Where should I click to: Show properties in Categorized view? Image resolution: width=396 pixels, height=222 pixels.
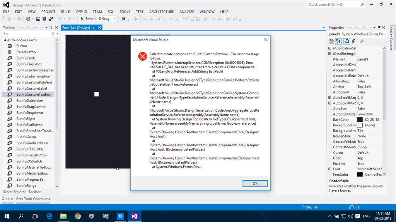coord(331,41)
